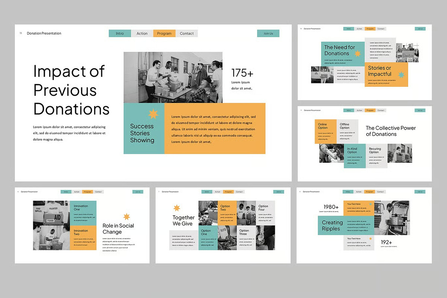
Task: Click Donation Presentation title on main slide
Action: pyautogui.click(x=44, y=34)
